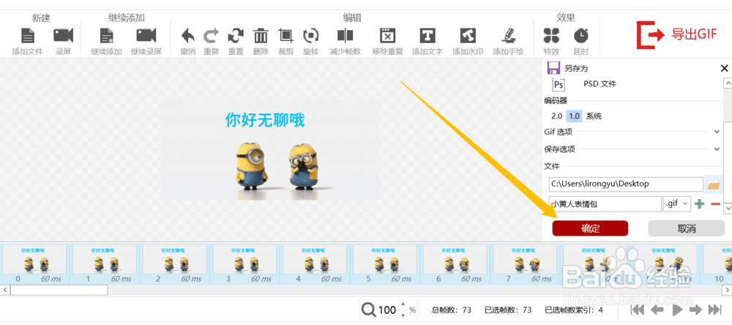
Task: Click the red minus icon next to extension
Action: (x=715, y=204)
